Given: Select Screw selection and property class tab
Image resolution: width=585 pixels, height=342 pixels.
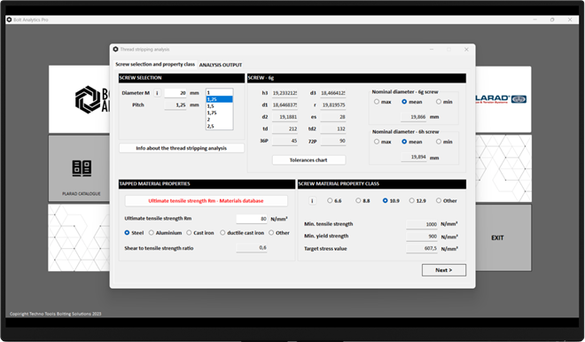Looking at the screenshot, I should coord(155,64).
